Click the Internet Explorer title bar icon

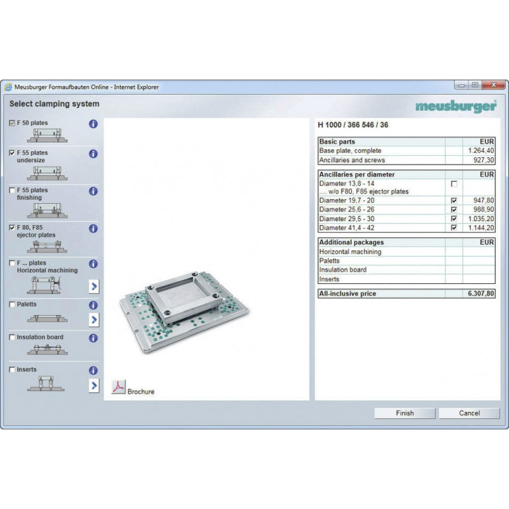coord(9,87)
